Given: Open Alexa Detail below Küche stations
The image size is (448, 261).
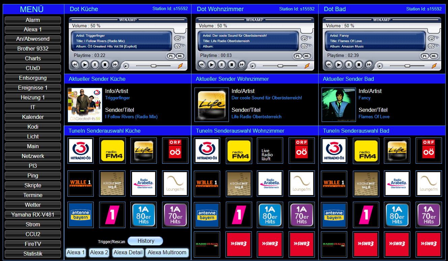Looking at the screenshot, I should click(x=128, y=253).
